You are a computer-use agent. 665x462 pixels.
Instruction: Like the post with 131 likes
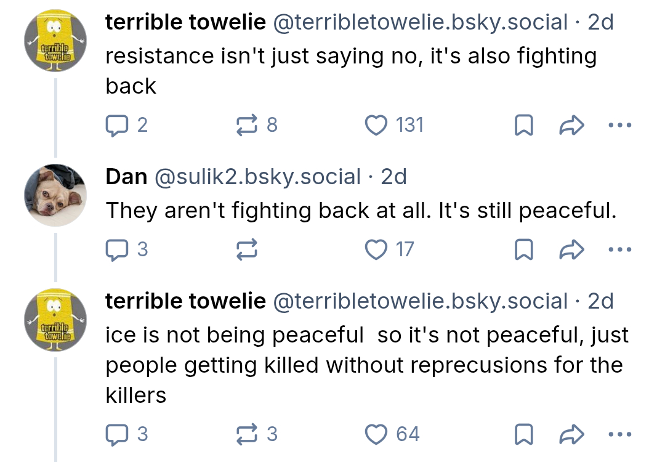coord(376,125)
